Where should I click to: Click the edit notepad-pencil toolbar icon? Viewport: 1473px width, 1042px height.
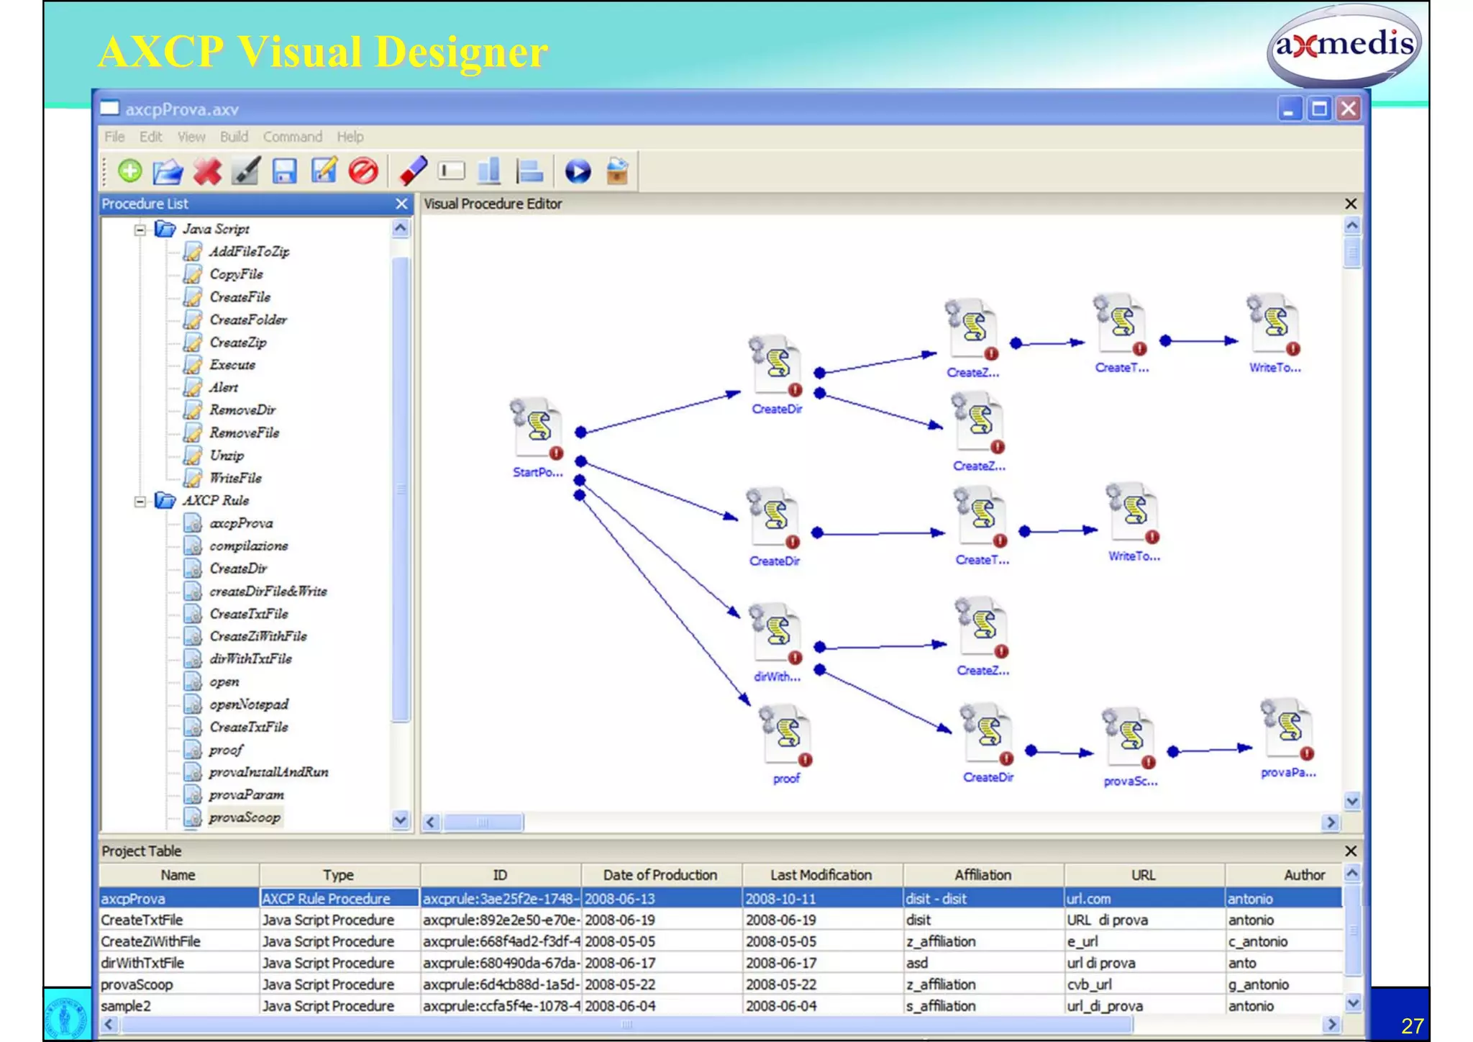pyautogui.click(x=324, y=171)
